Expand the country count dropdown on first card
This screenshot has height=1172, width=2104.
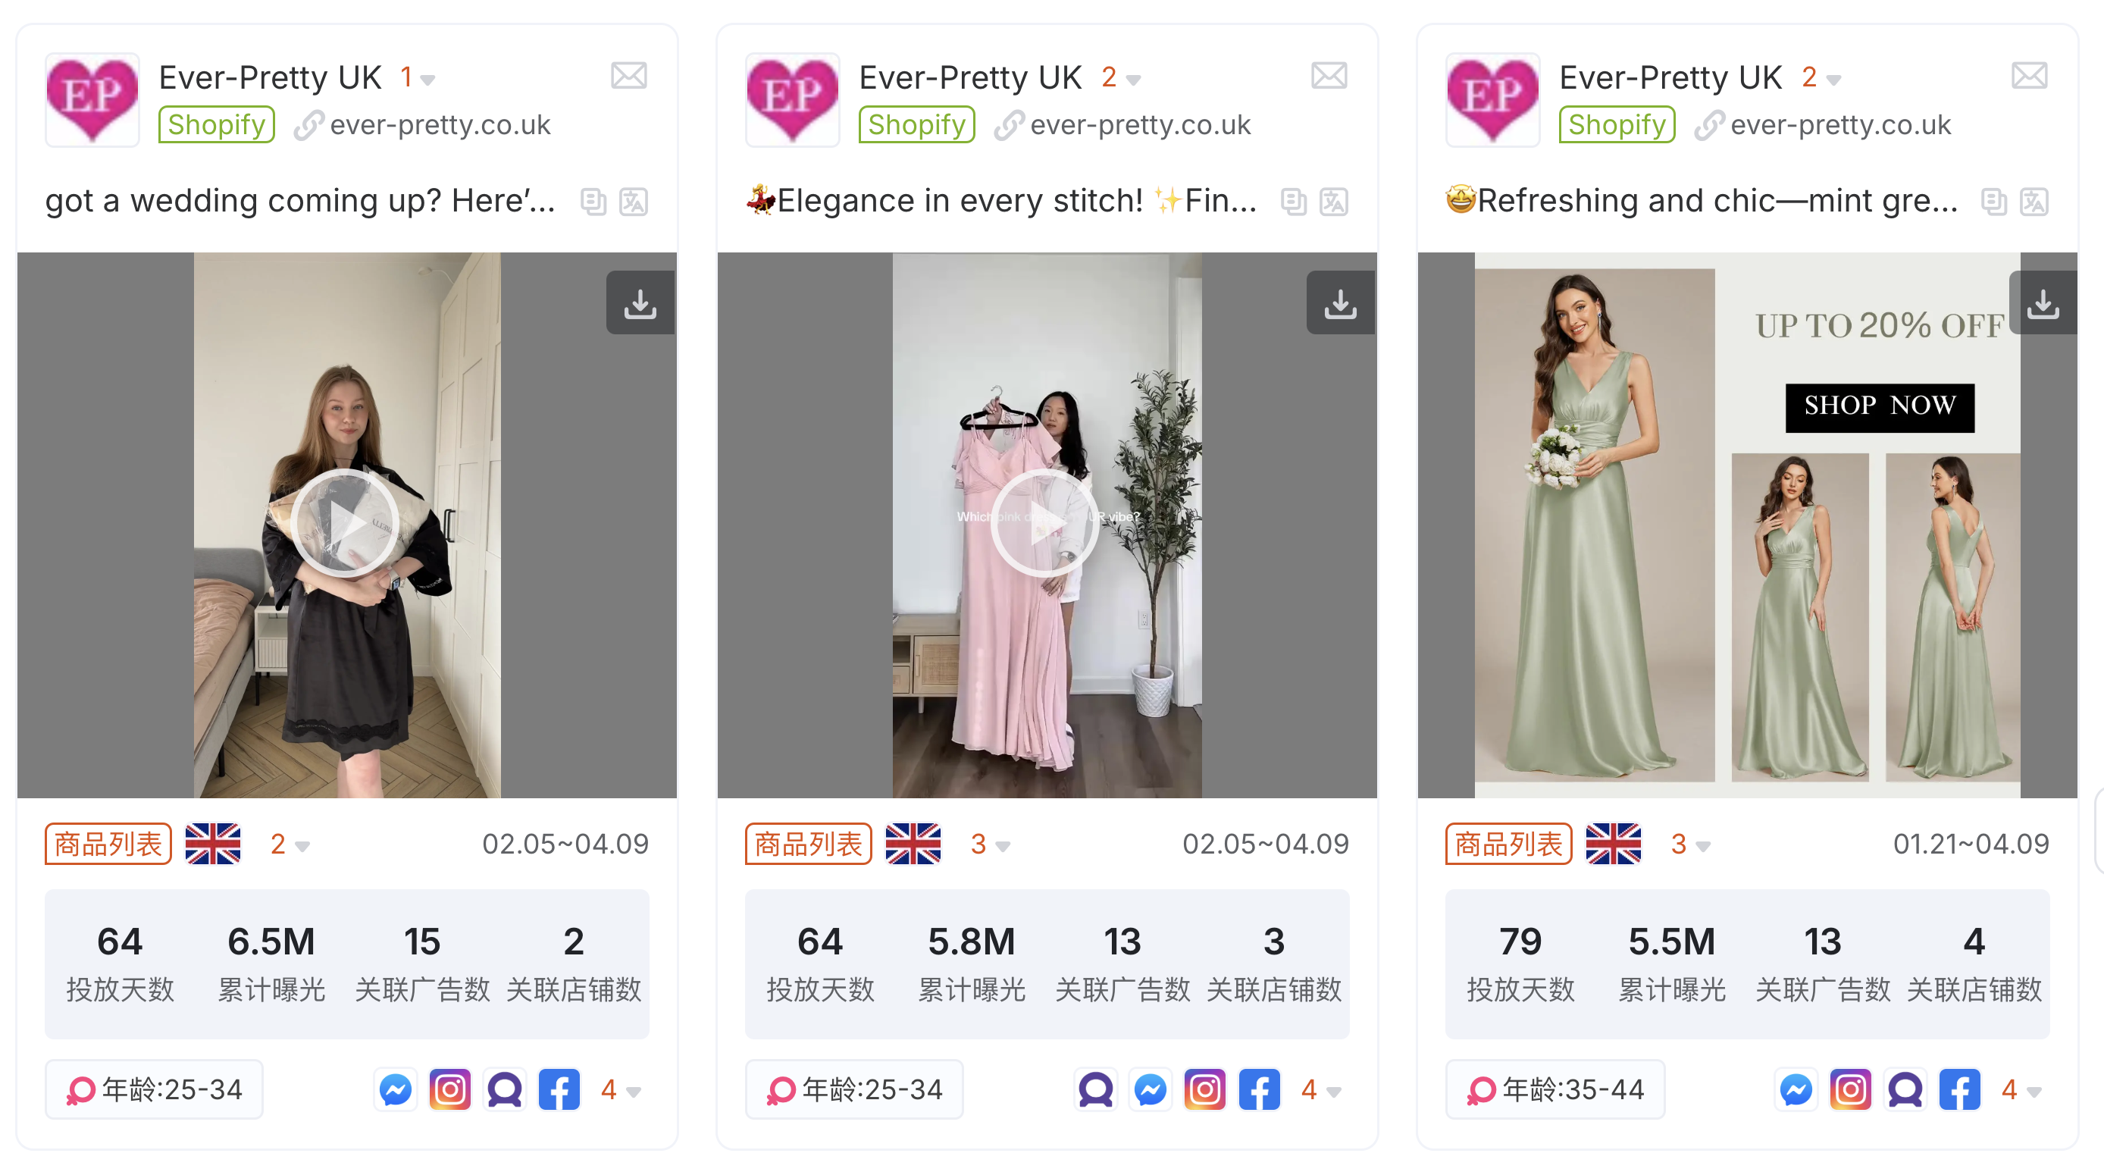tap(290, 845)
